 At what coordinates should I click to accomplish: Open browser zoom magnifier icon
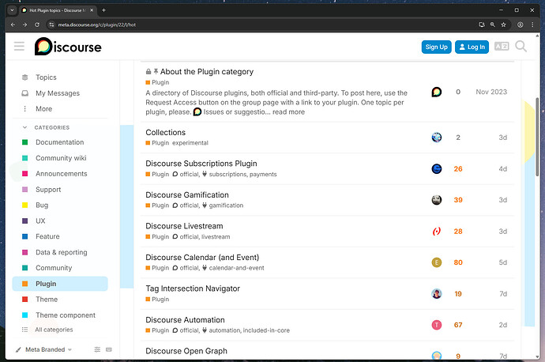point(493,25)
